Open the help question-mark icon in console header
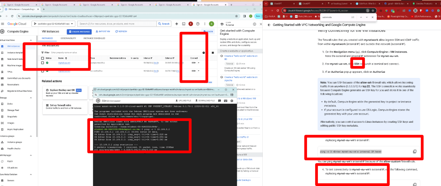 198,24
